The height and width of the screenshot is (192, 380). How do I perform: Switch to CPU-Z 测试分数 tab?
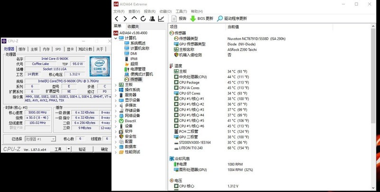[85, 49]
